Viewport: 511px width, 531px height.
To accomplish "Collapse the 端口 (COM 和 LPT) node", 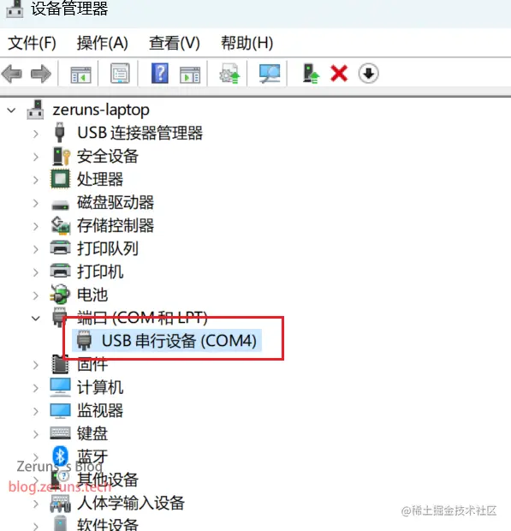I will 36,318.
